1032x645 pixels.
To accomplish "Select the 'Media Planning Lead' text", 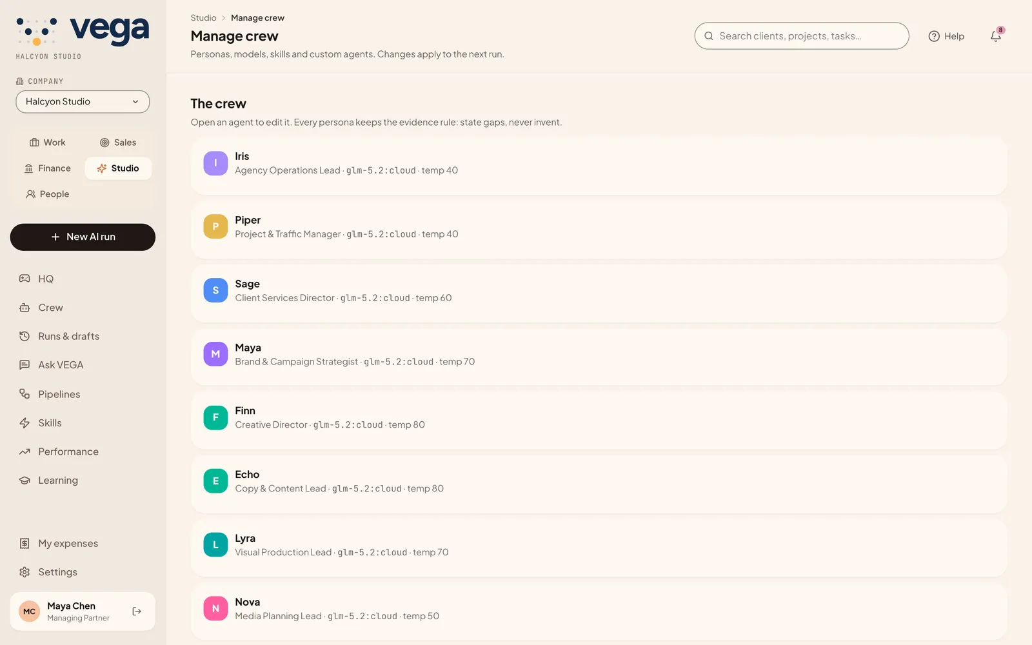I will point(278,617).
